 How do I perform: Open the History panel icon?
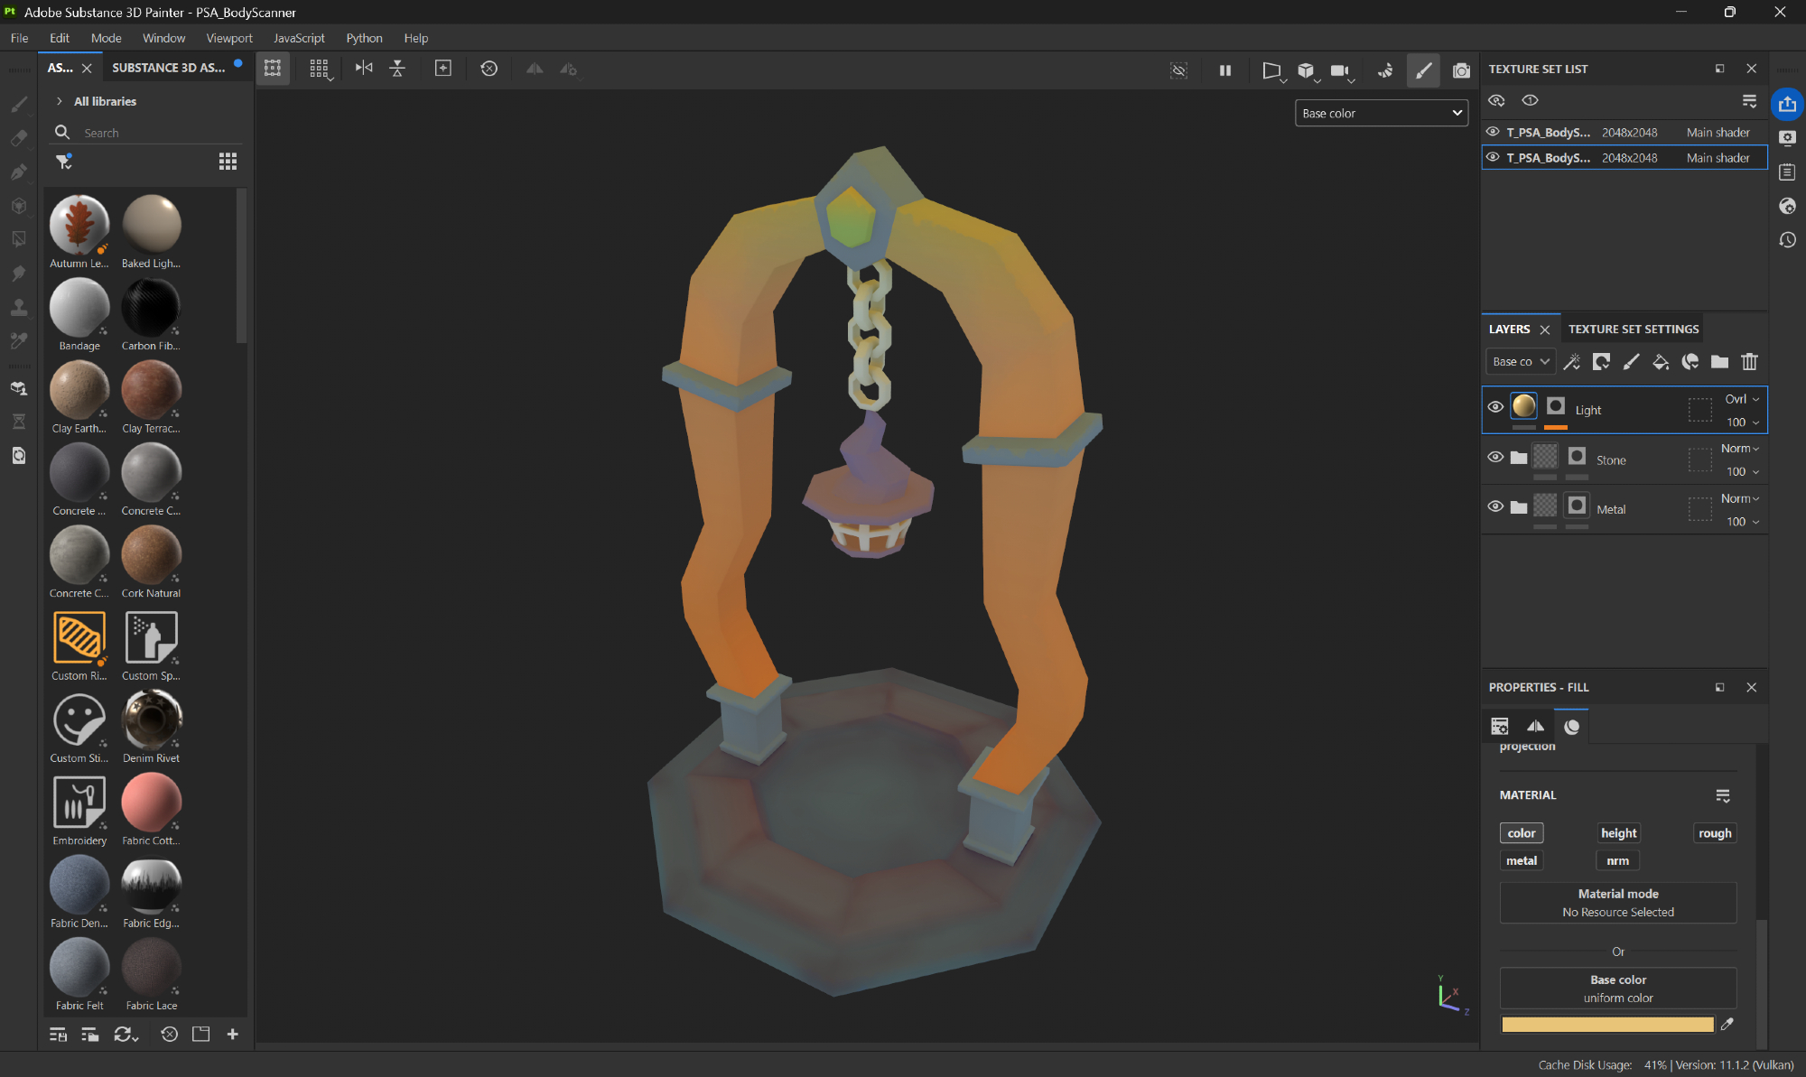[x=1787, y=240]
